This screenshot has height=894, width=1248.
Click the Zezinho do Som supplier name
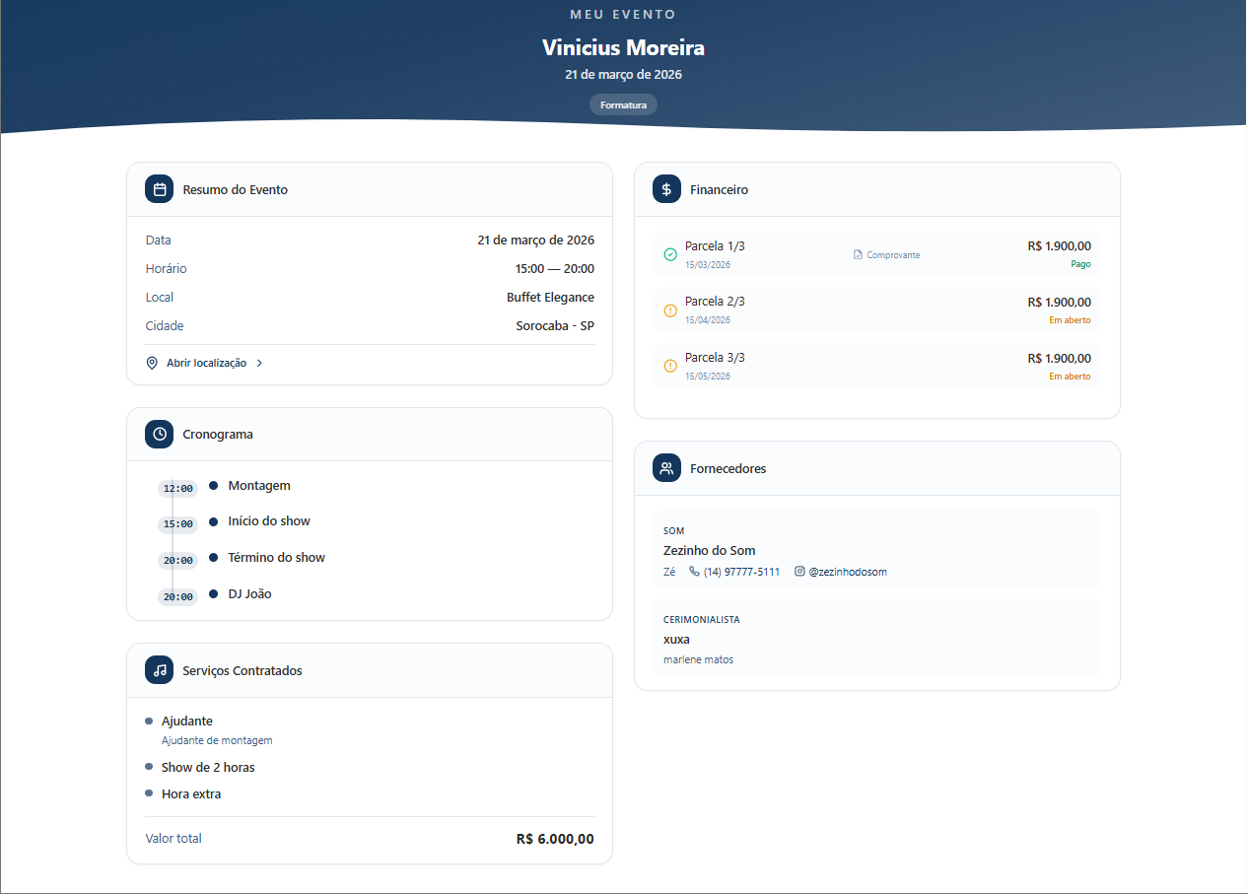click(x=710, y=551)
